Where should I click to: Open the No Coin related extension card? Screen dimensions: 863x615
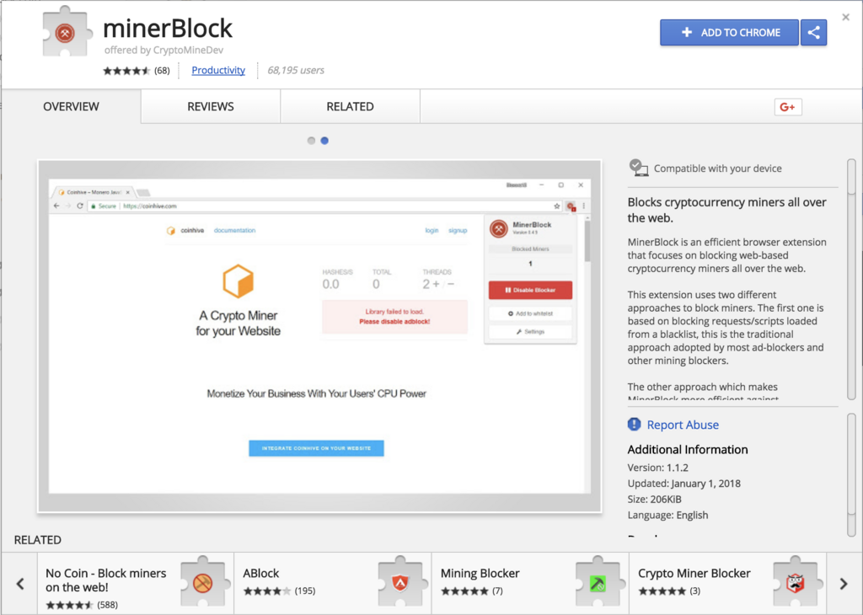tap(136, 583)
